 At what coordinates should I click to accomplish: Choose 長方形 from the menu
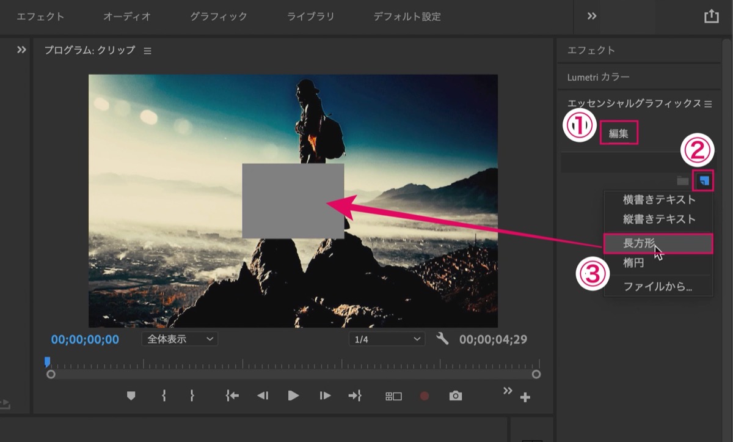click(x=658, y=243)
